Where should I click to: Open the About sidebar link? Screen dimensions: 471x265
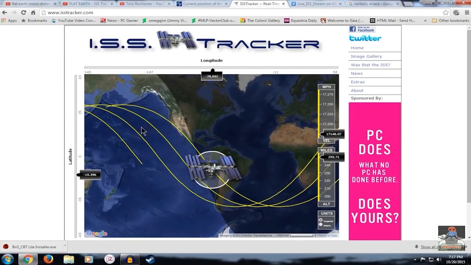tap(357, 90)
